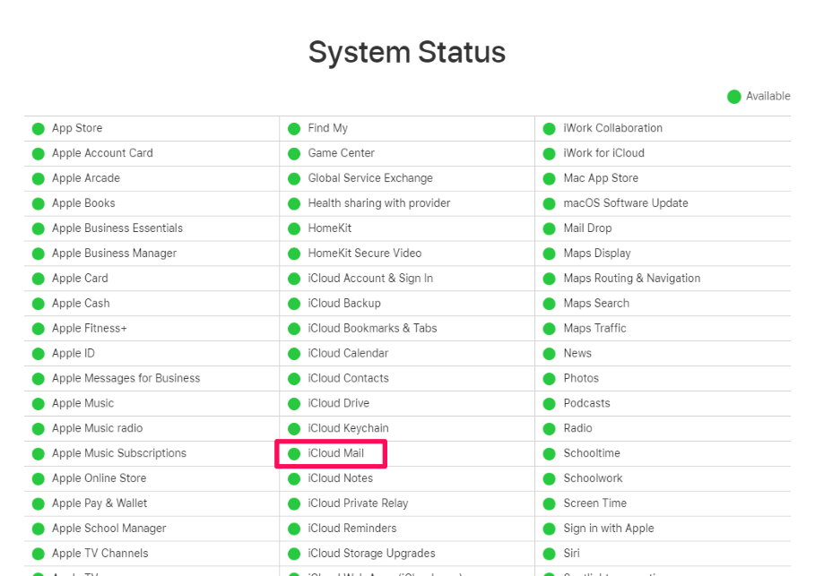Click the status dot beside Find My
This screenshot has height=576, width=824.
(x=294, y=129)
